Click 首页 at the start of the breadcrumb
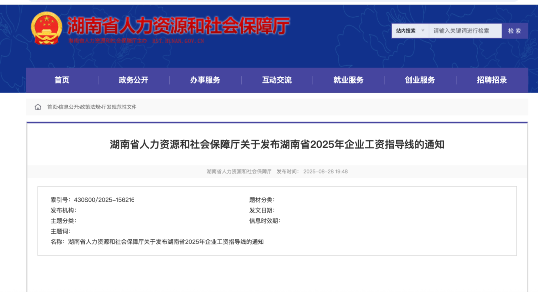 (x=53, y=106)
